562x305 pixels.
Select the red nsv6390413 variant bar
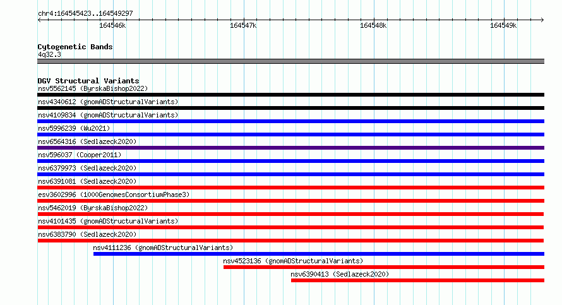coord(417,280)
